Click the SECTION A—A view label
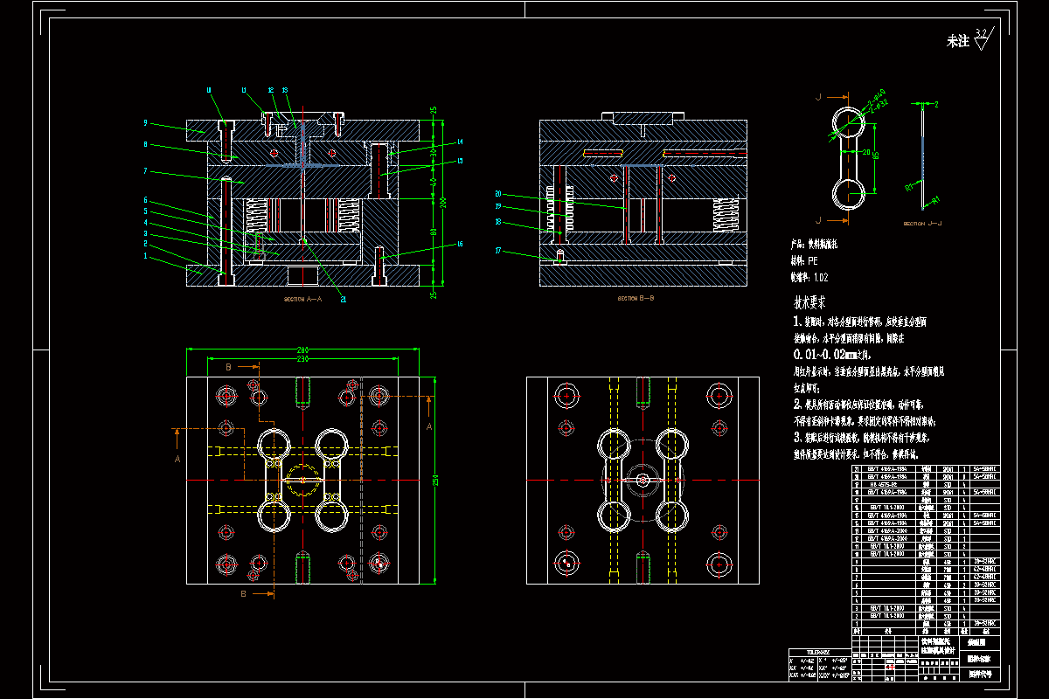The width and height of the screenshot is (1049, 699). [303, 300]
